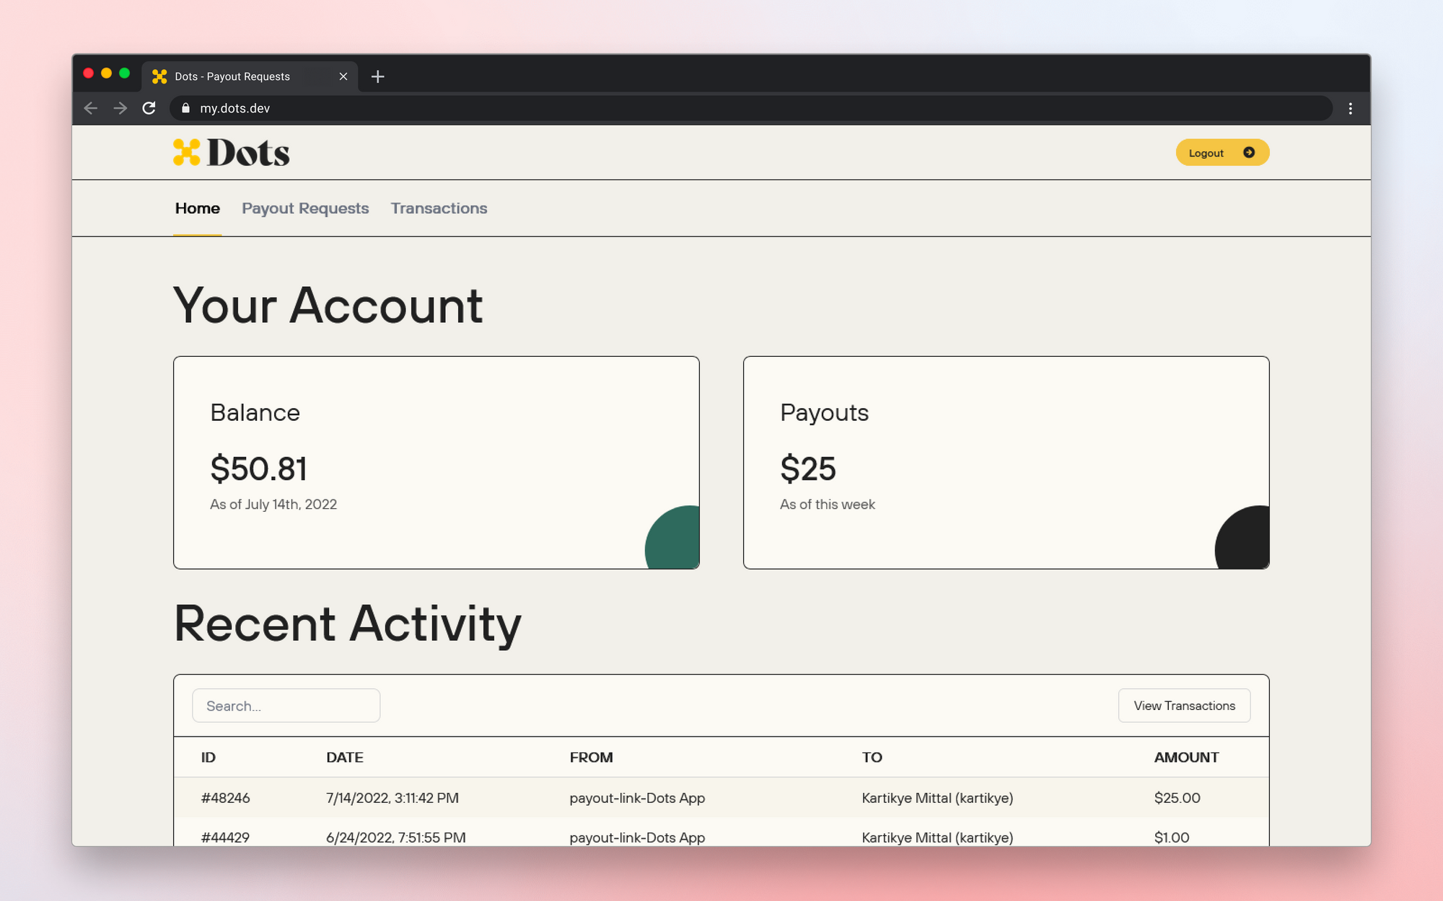
Task: Toggle the Recent Activity search filter
Action: pyautogui.click(x=286, y=706)
